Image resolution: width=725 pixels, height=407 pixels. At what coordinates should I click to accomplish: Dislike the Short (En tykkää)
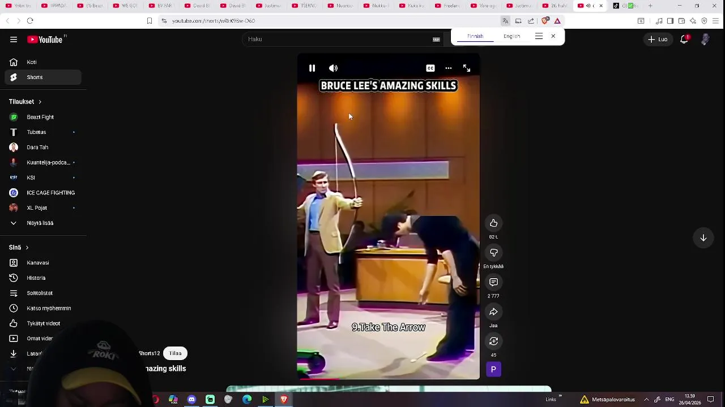[493, 253]
